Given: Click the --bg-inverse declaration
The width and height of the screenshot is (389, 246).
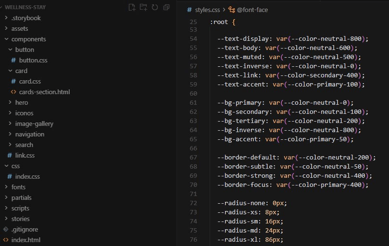Looking at the screenshot, I should pyautogui.click(x=289, y=130).
